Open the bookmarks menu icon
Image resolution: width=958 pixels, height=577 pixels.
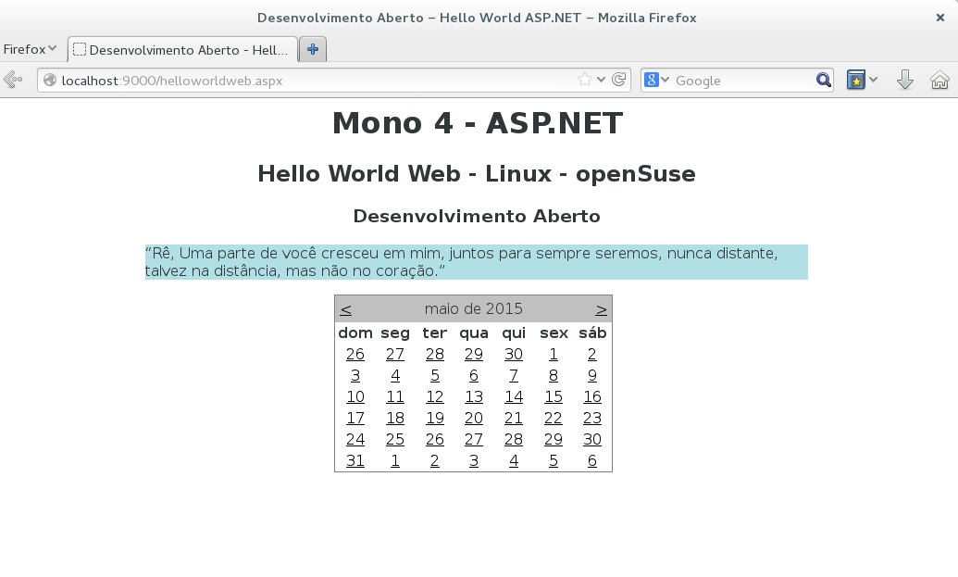click(x=857, y=81)
